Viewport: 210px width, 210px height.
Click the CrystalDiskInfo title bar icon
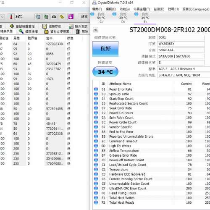94,3
